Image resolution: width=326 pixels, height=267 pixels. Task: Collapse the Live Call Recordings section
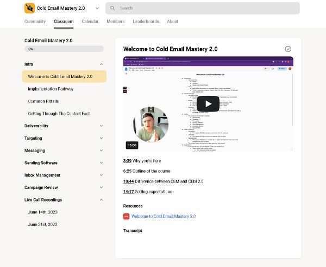[x=101, y=200]
